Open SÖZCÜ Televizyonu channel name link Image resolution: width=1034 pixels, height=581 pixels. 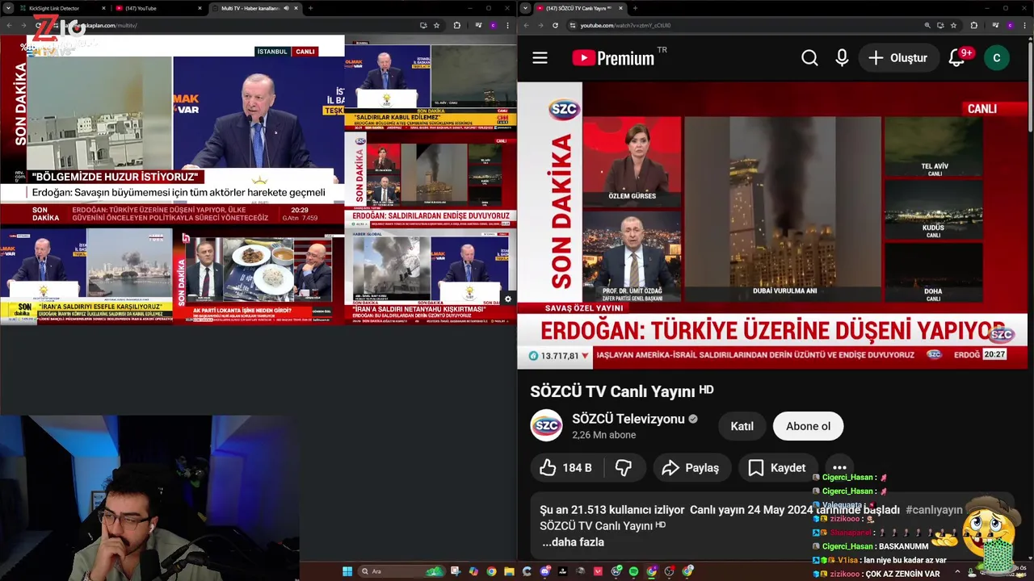point(628,419)
